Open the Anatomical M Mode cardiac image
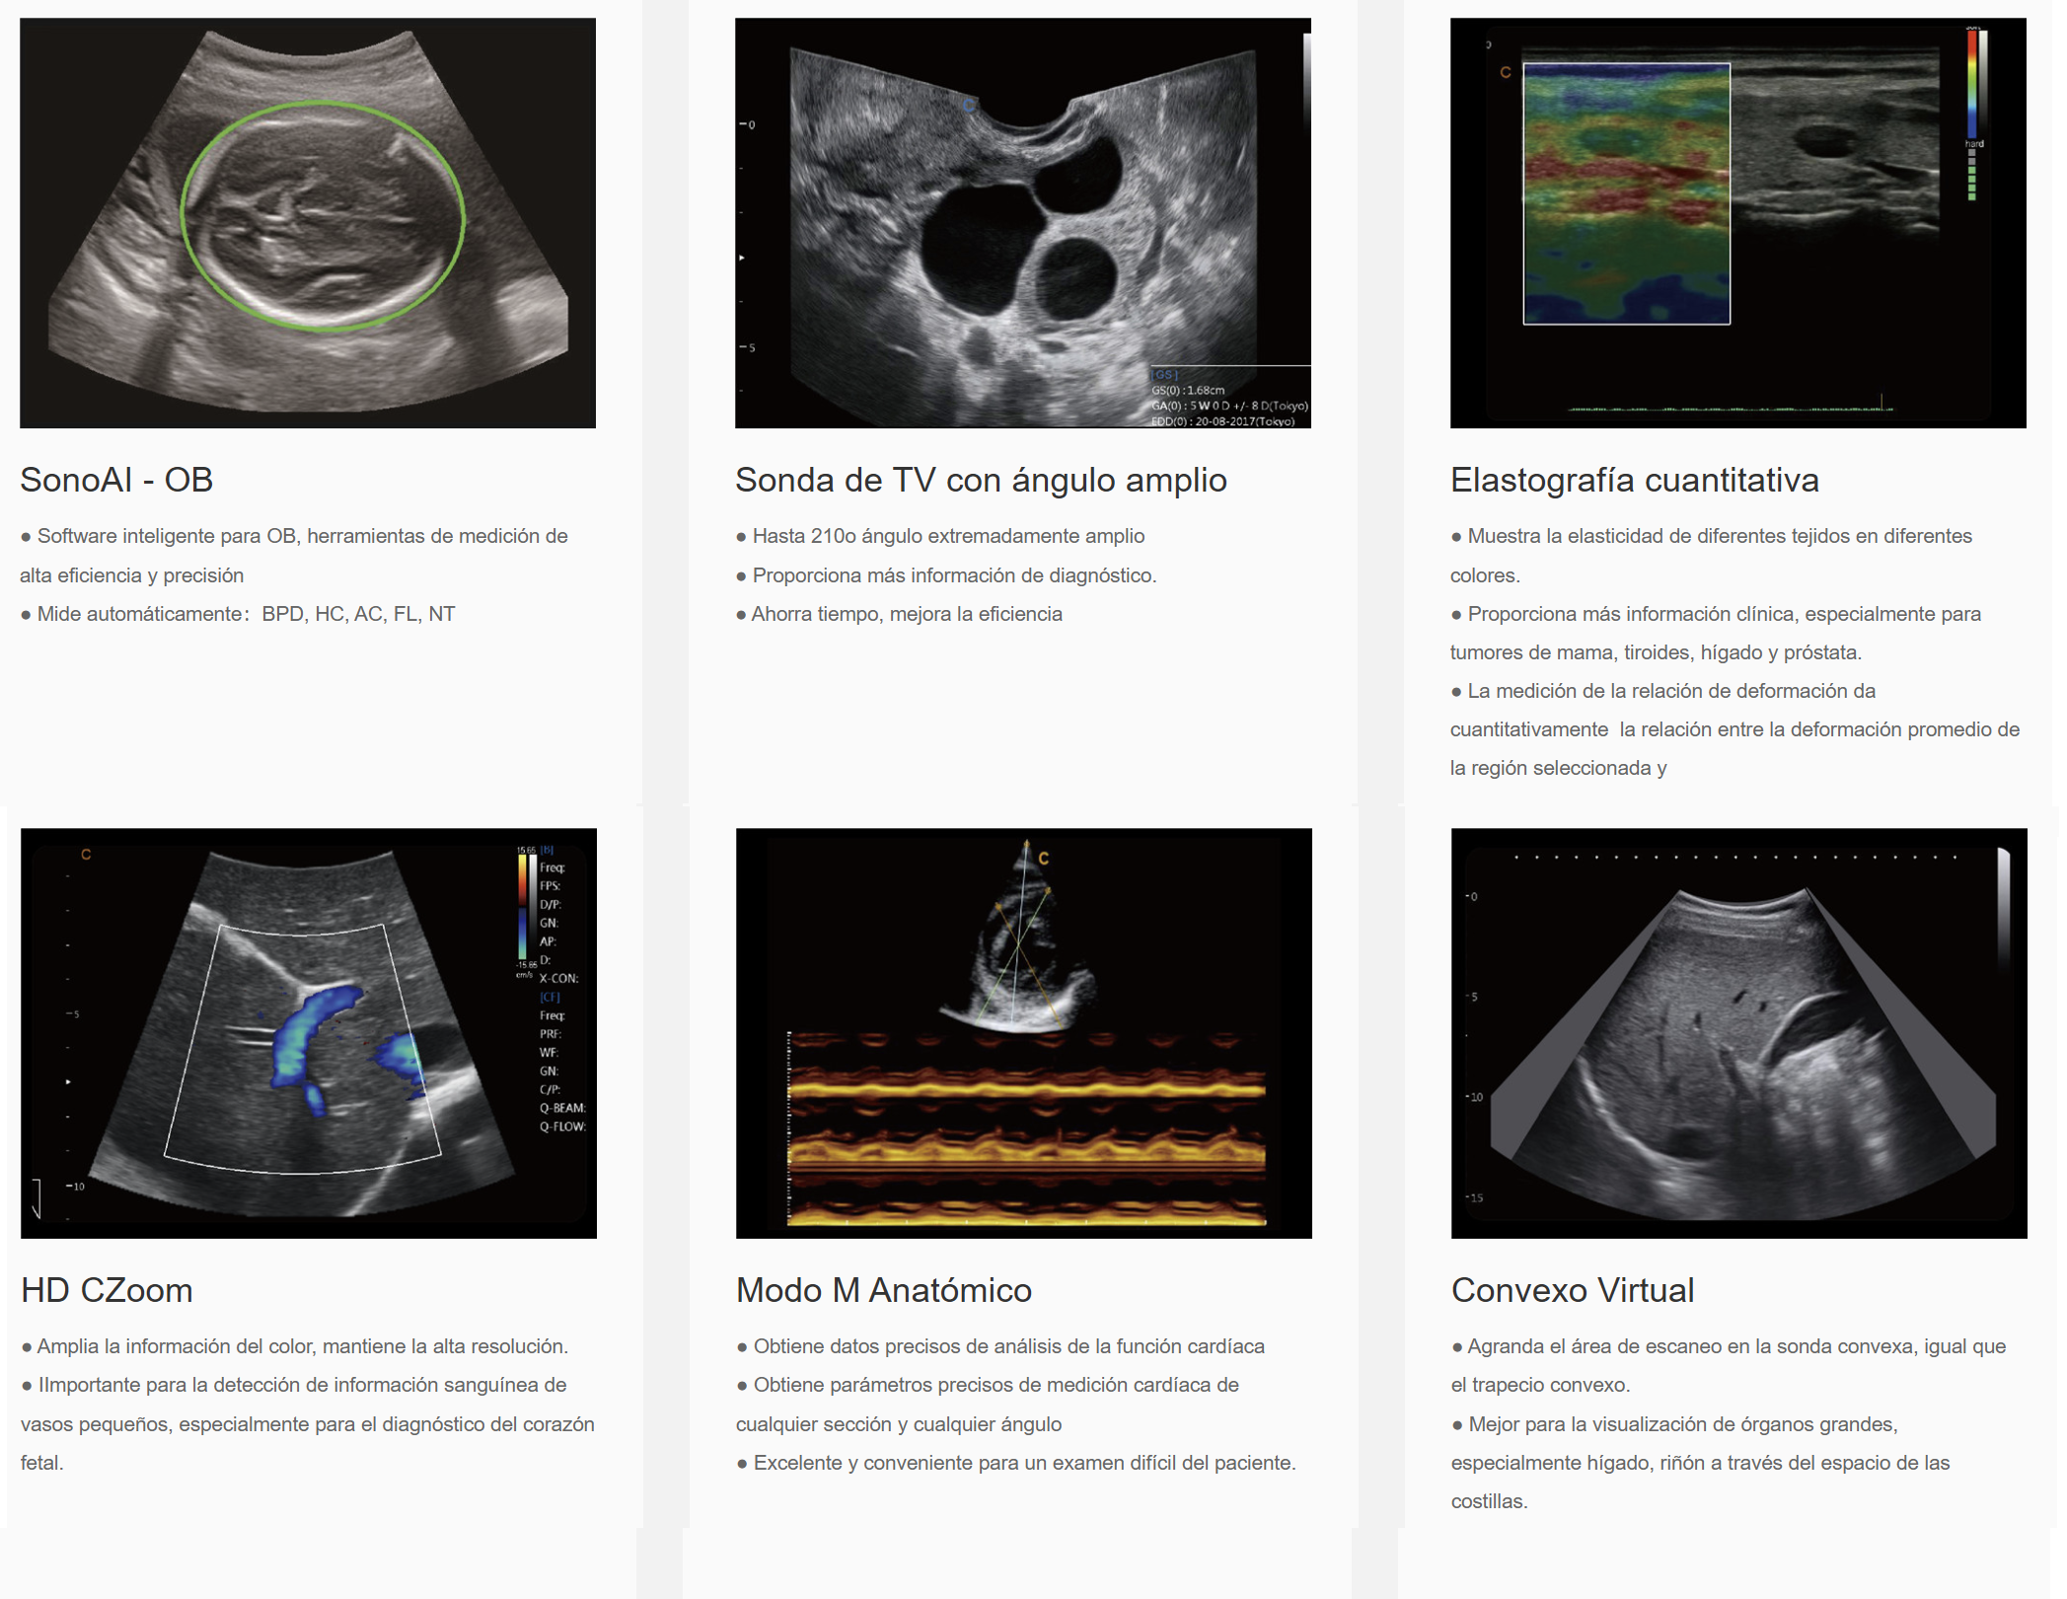This screenshot has height=1599, width=2067. click(x=1023, y=1032)
